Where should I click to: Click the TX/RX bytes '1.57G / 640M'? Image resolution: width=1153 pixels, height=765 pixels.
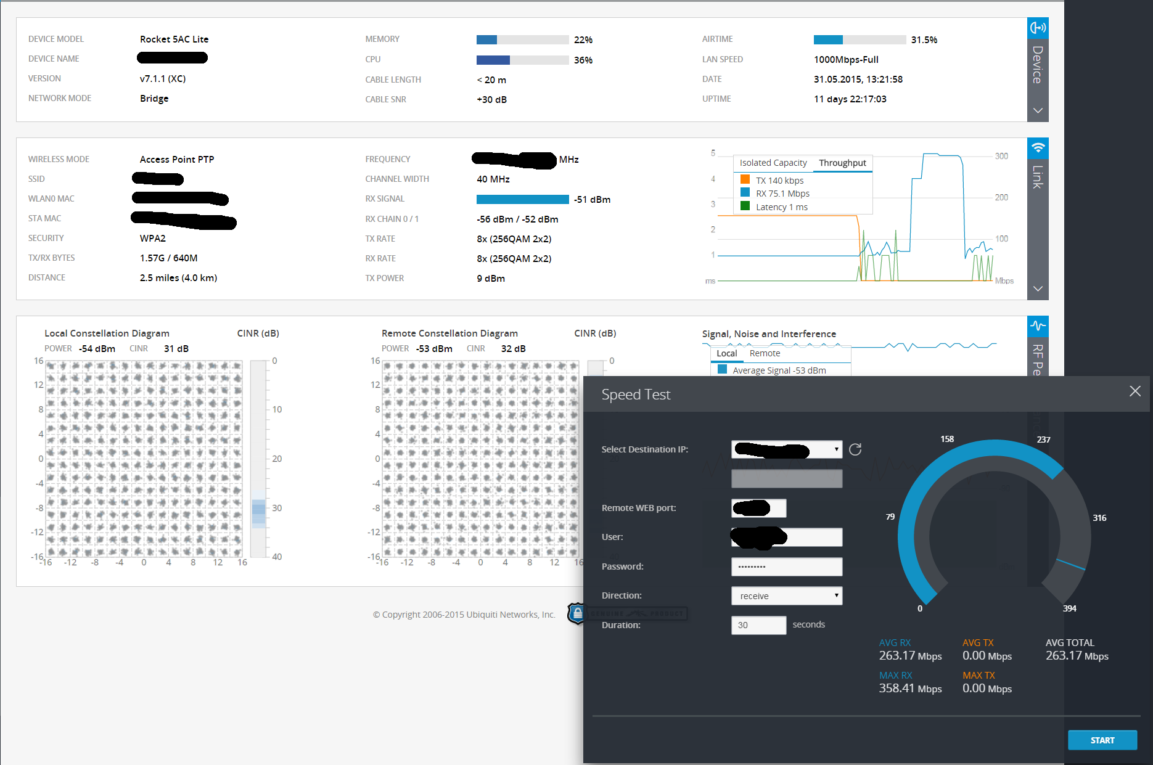pyautogui.click(x=168, y=258)
